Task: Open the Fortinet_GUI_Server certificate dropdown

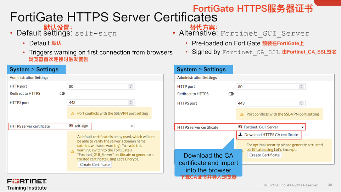Action: (x=270, y=127)
